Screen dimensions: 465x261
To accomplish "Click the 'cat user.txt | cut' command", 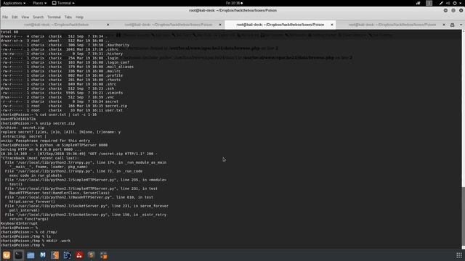I will point(68,115).
